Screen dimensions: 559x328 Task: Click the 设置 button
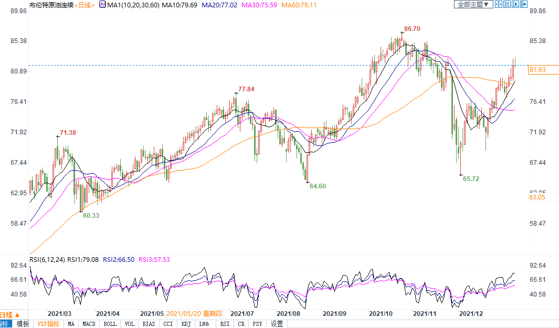(277, 324)
